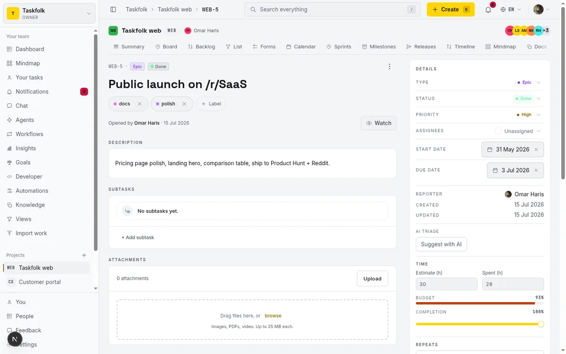Clear the due date value
Viewport: 566px width, 354px height.
point(536,170)
